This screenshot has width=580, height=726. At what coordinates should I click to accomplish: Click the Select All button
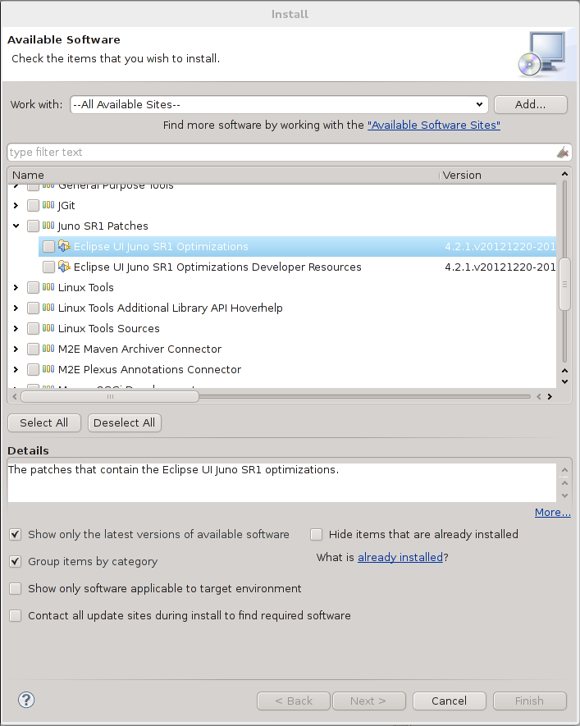[44, 422]
